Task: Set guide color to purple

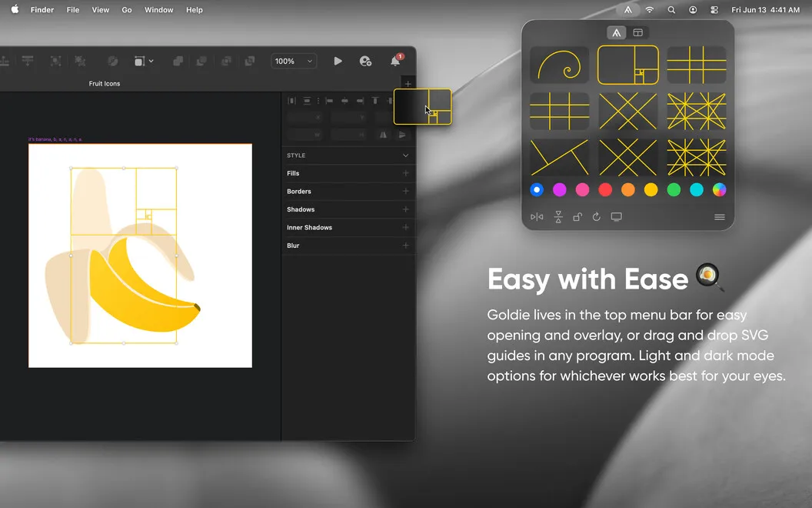Action: [x=559, y=189]
